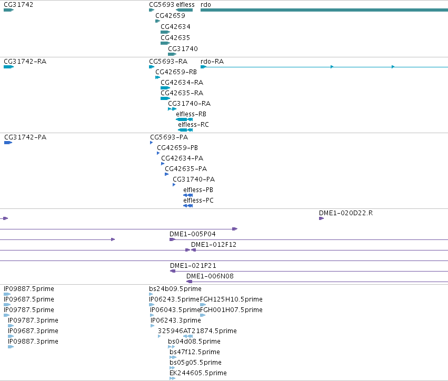Click the elfless-PC protein label
This screenshot has width=448, height=381.
coord(198,200)
